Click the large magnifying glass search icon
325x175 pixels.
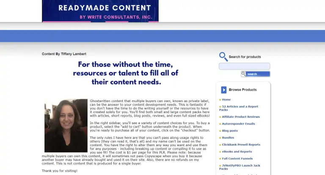point(223,56)
